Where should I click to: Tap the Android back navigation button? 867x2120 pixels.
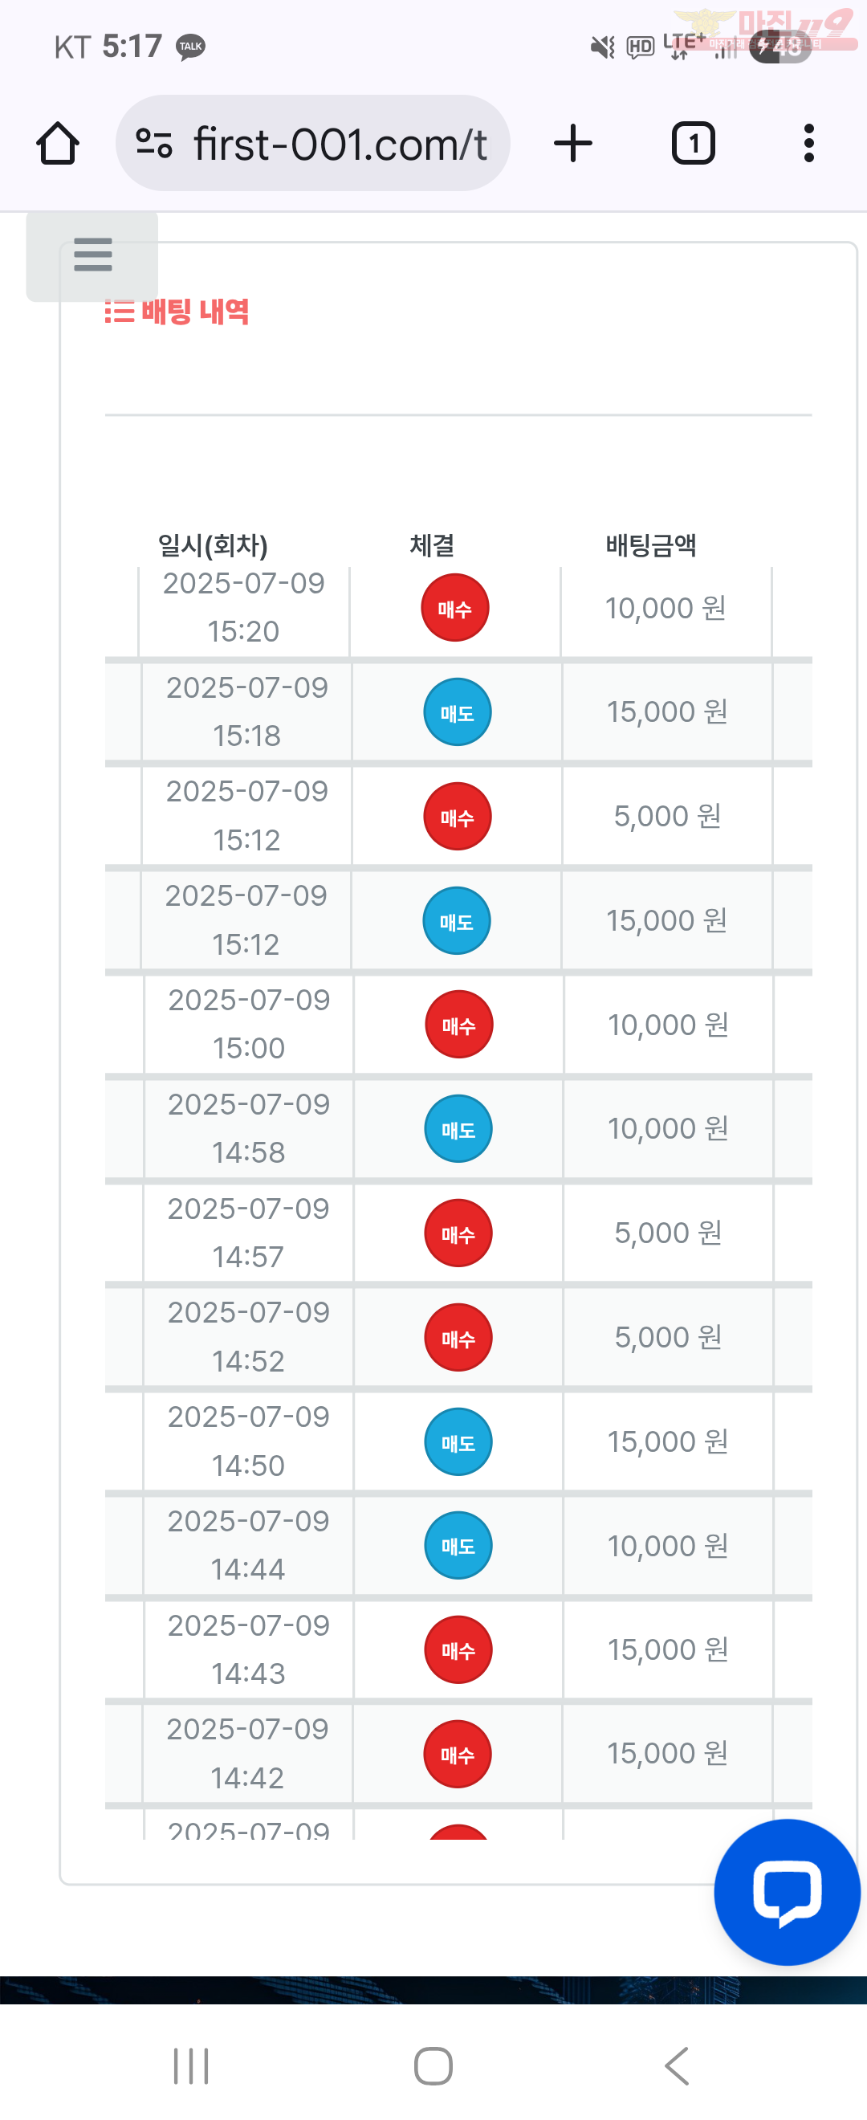(x=676, y=2066)
